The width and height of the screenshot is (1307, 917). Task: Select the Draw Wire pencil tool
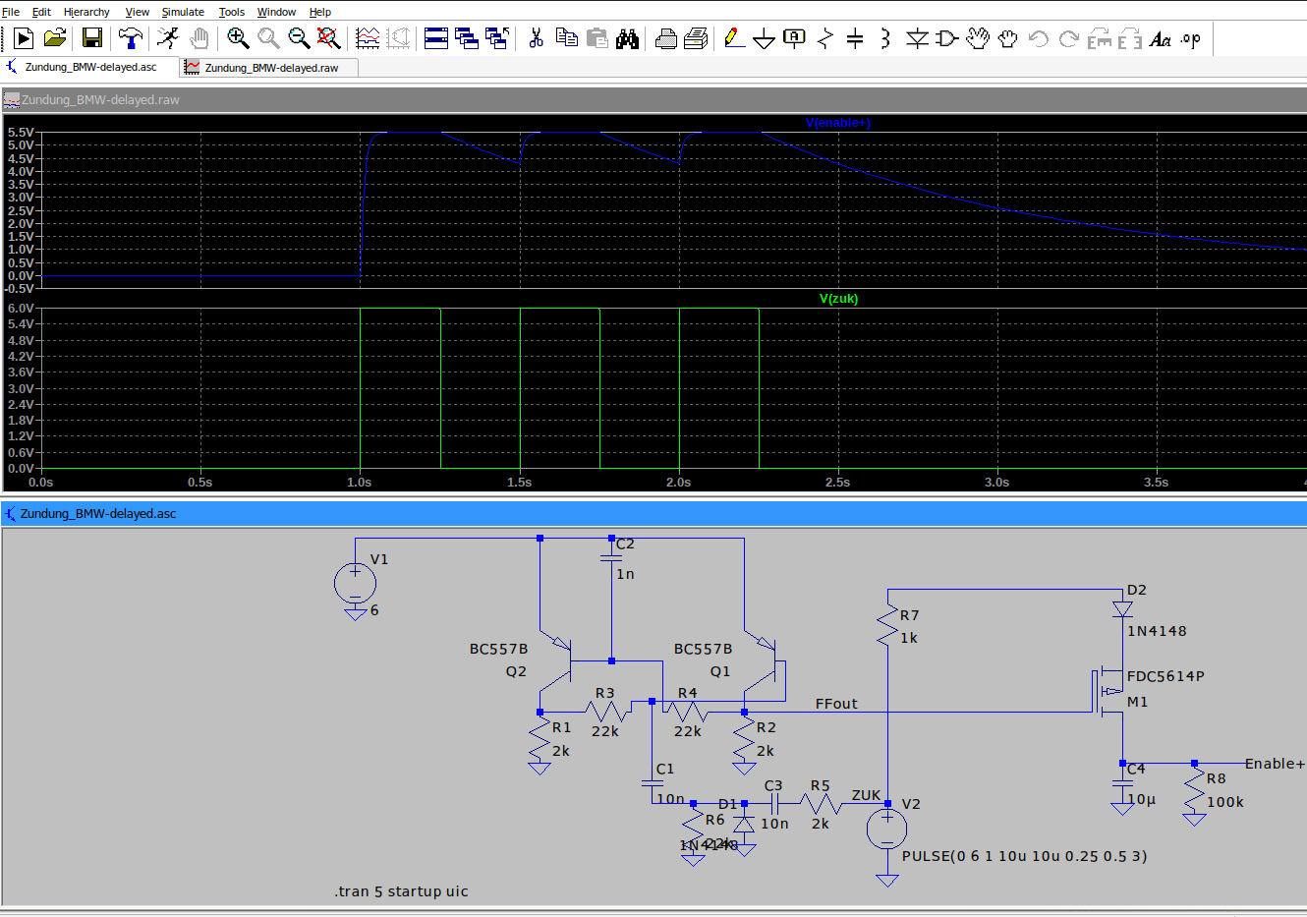(x=733, y=38)
